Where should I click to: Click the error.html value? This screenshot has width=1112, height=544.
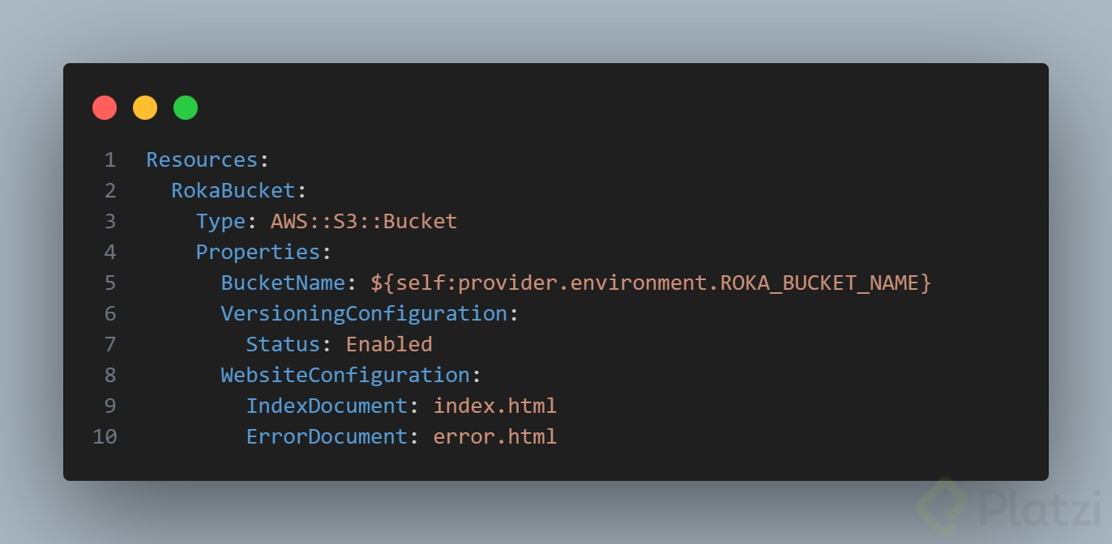pos(495,436)
